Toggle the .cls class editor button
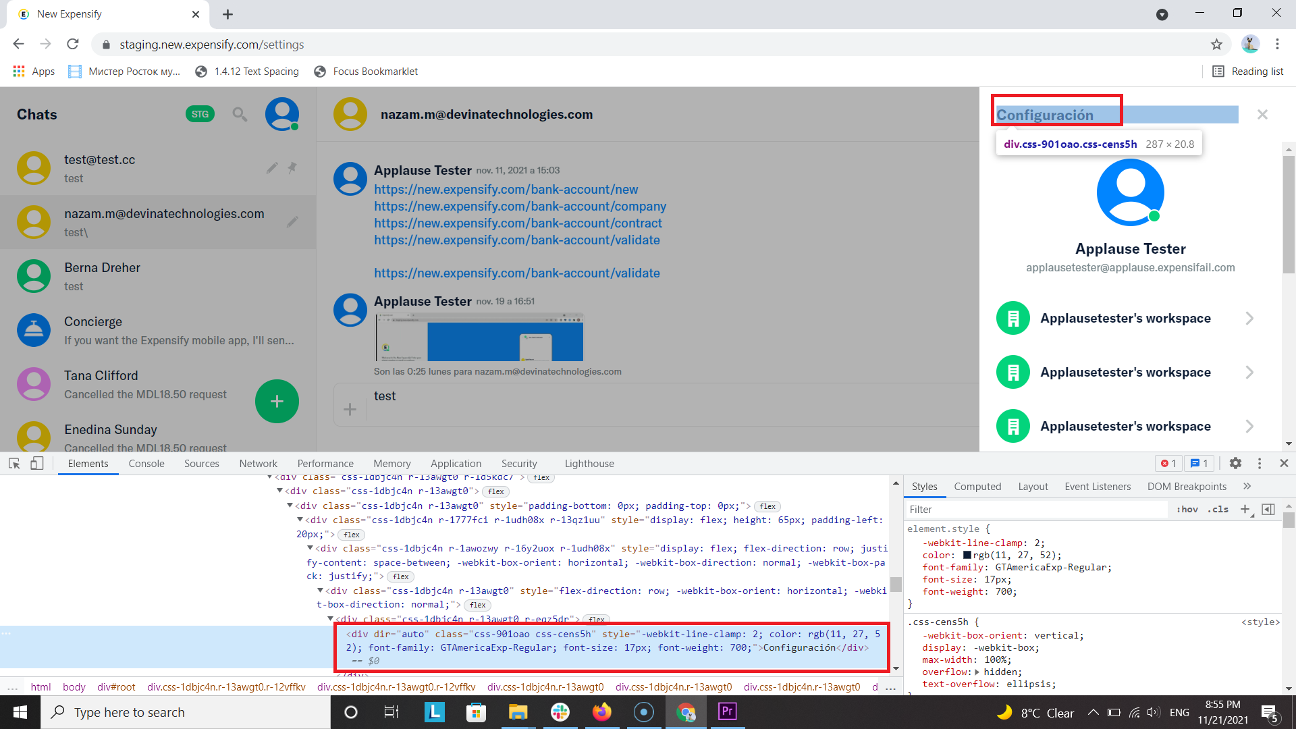The image size is (1296, 729). tap(1218, 509)
